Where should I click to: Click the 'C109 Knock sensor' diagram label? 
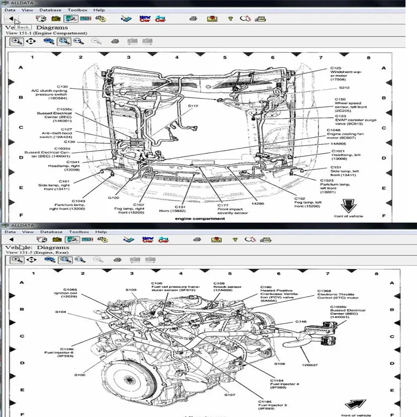coord(227,287)
